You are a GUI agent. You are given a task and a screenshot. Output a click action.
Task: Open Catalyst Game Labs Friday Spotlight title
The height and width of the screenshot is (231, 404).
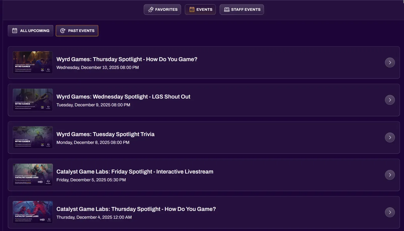tap(135, 172)
